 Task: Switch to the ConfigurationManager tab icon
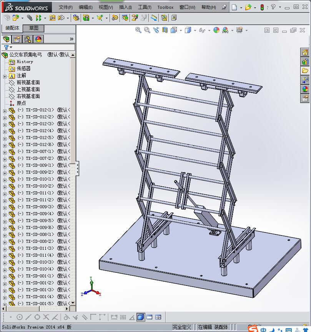coord(28,39)
